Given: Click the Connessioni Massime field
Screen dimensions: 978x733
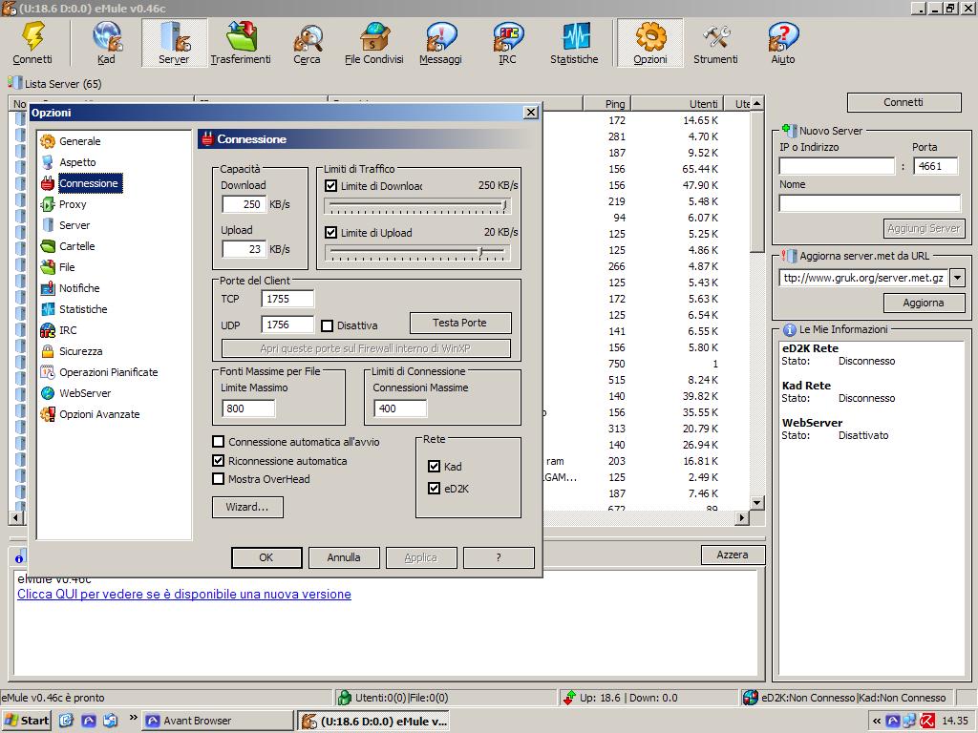Looking at the screenshot, I should pos(400,408).
